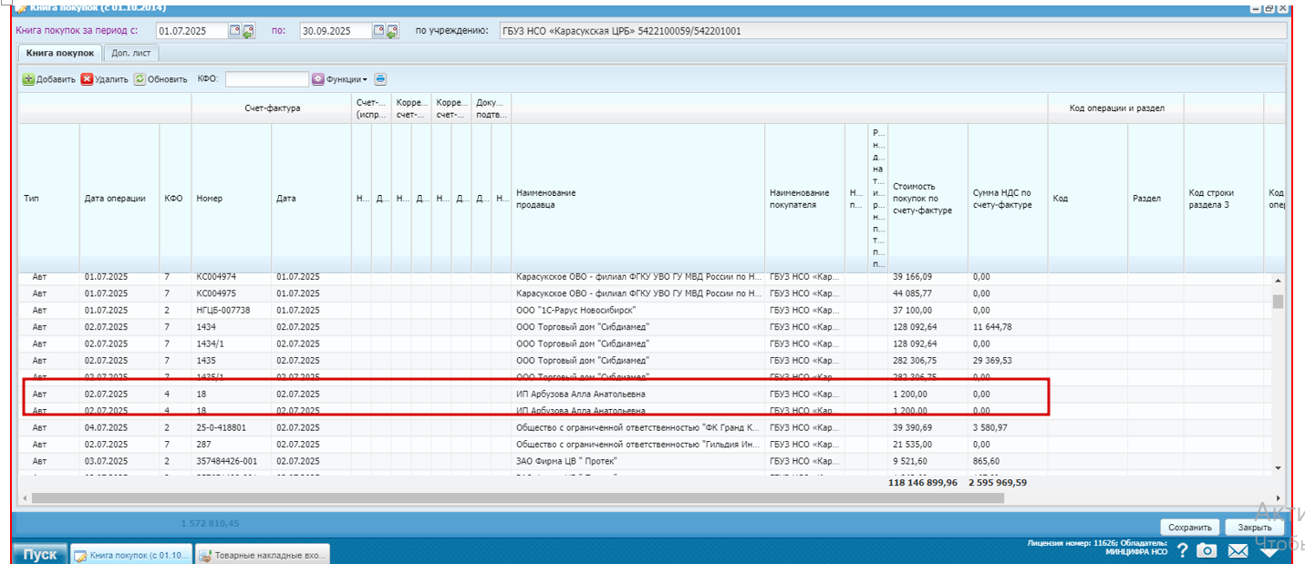
Task: Click Код строки раздела 3 header
Action: (1224, 199)
